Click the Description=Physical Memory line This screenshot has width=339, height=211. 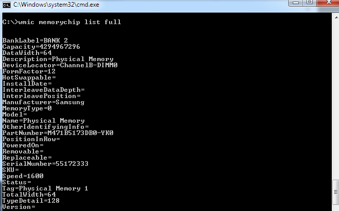pos(58,59)
